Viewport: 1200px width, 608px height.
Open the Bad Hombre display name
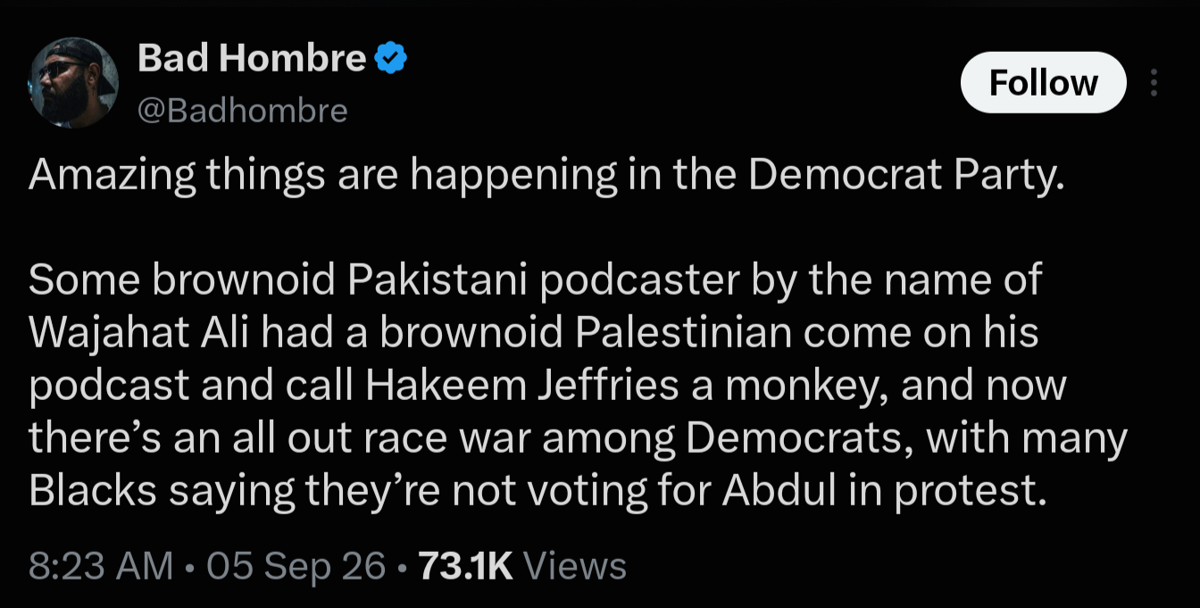point(252,59)
